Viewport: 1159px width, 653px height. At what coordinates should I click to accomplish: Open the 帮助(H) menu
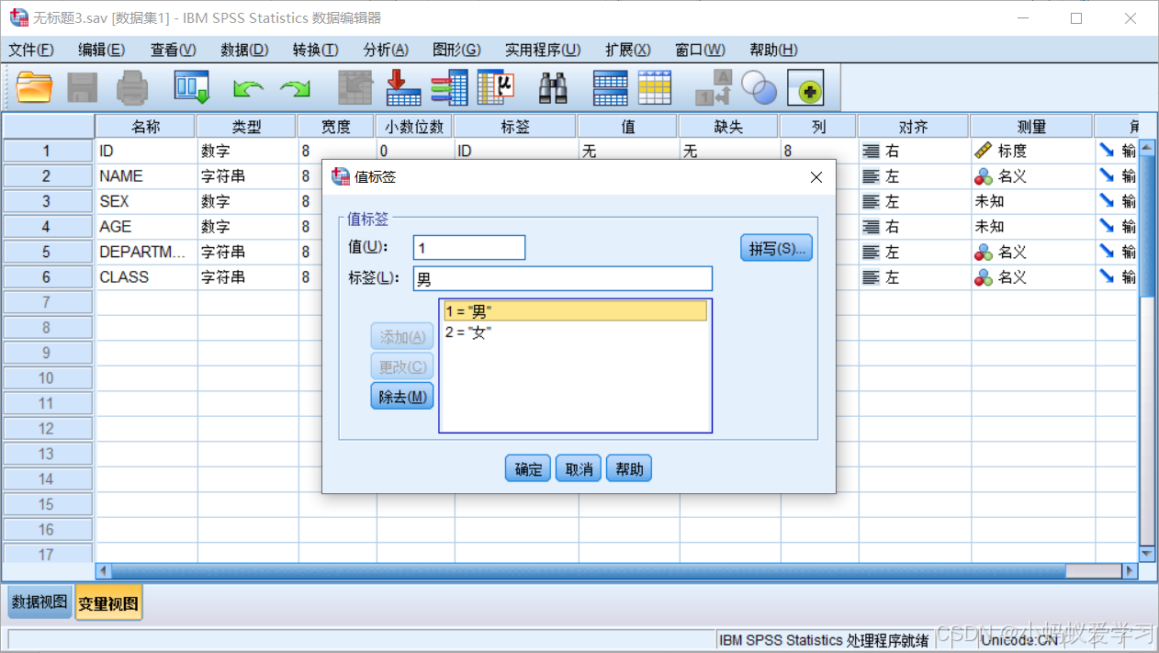click(x=774, y=50)
